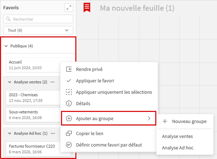Click the red bookmark sheet icon
This screenshot has height=159, width=217.
[x=87, y=7]
